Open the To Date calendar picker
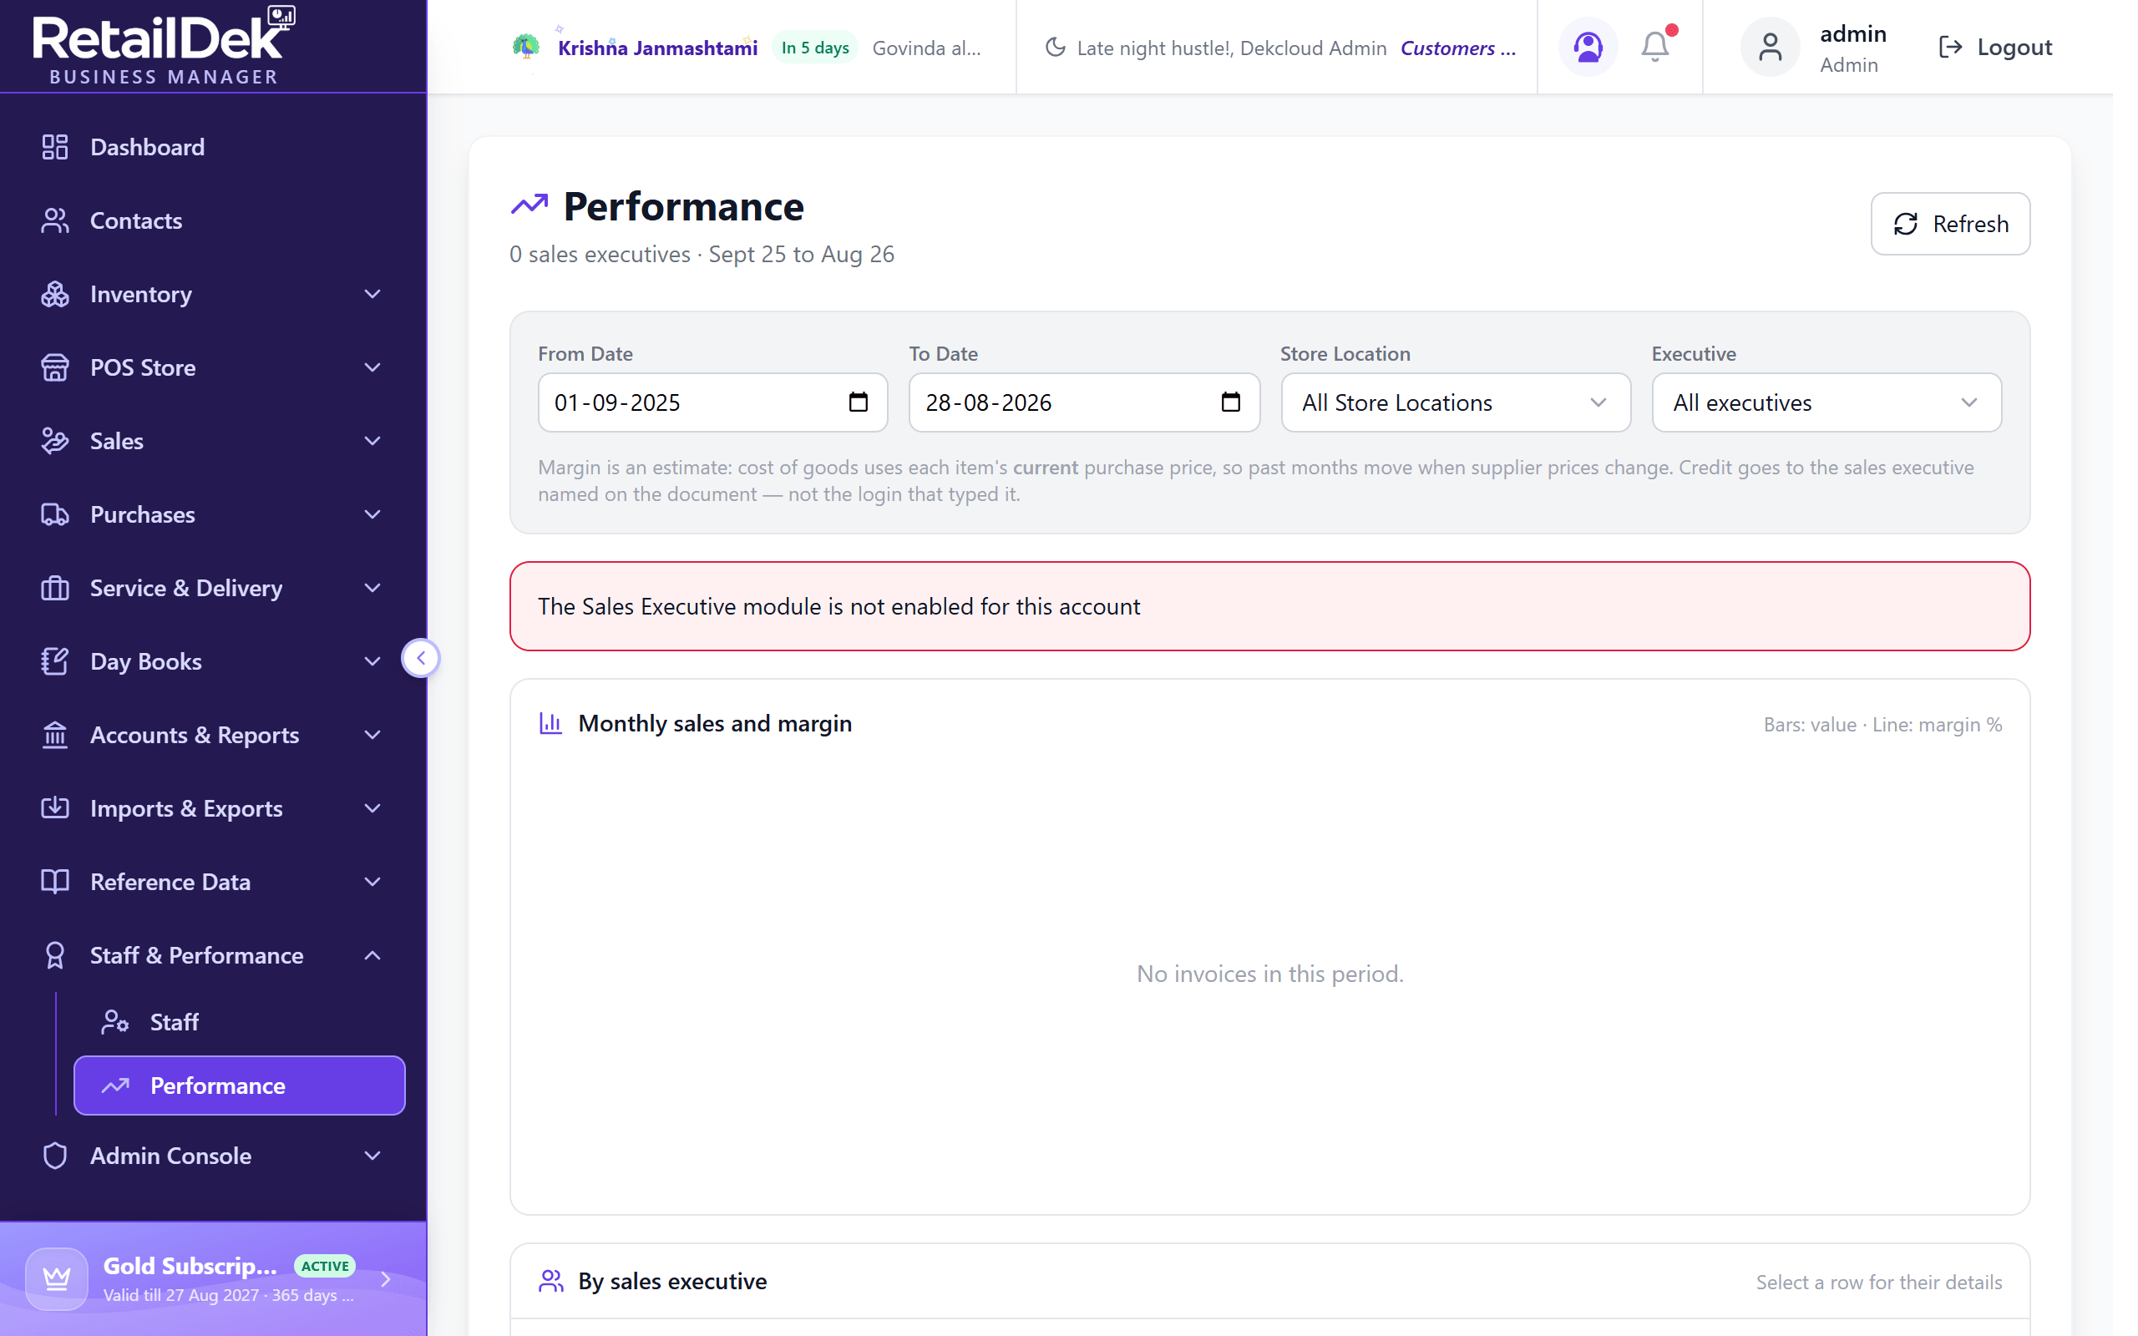 pyautogui.click(x=1230, y=402)
